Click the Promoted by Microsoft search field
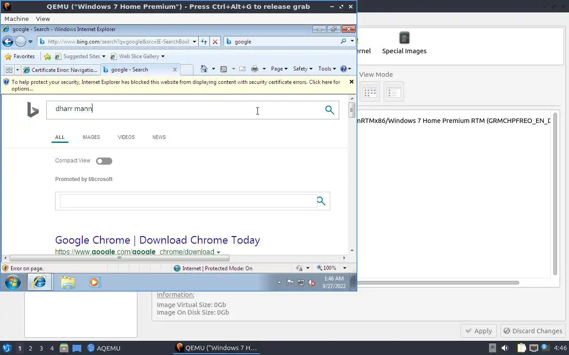Image resolution: width=569 pixels, height=355 pixels. [188, 201]
